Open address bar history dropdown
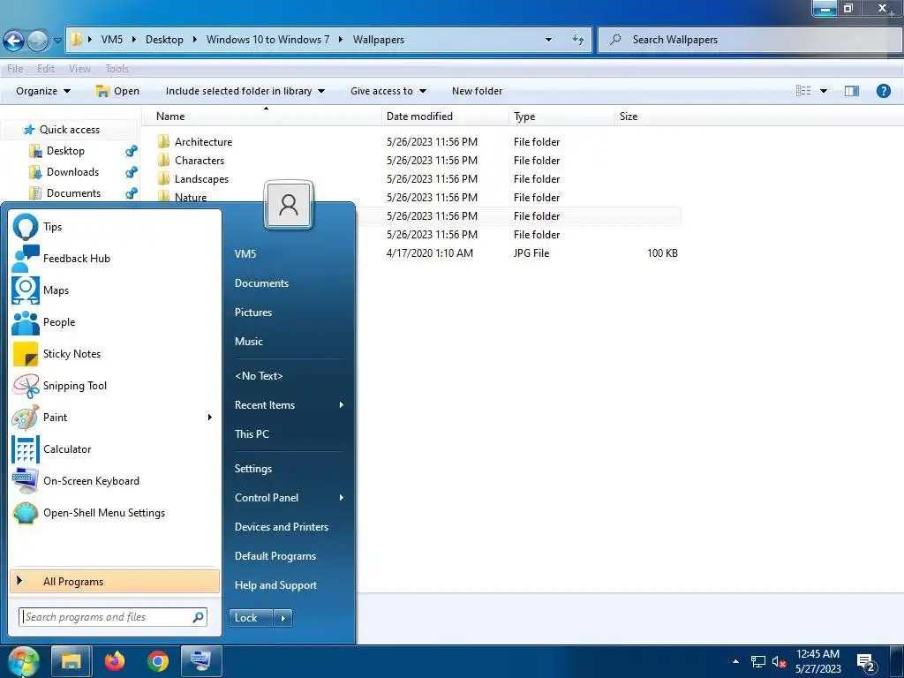The image size is (904, 678). pyautogui.click(x=548, y=39)
